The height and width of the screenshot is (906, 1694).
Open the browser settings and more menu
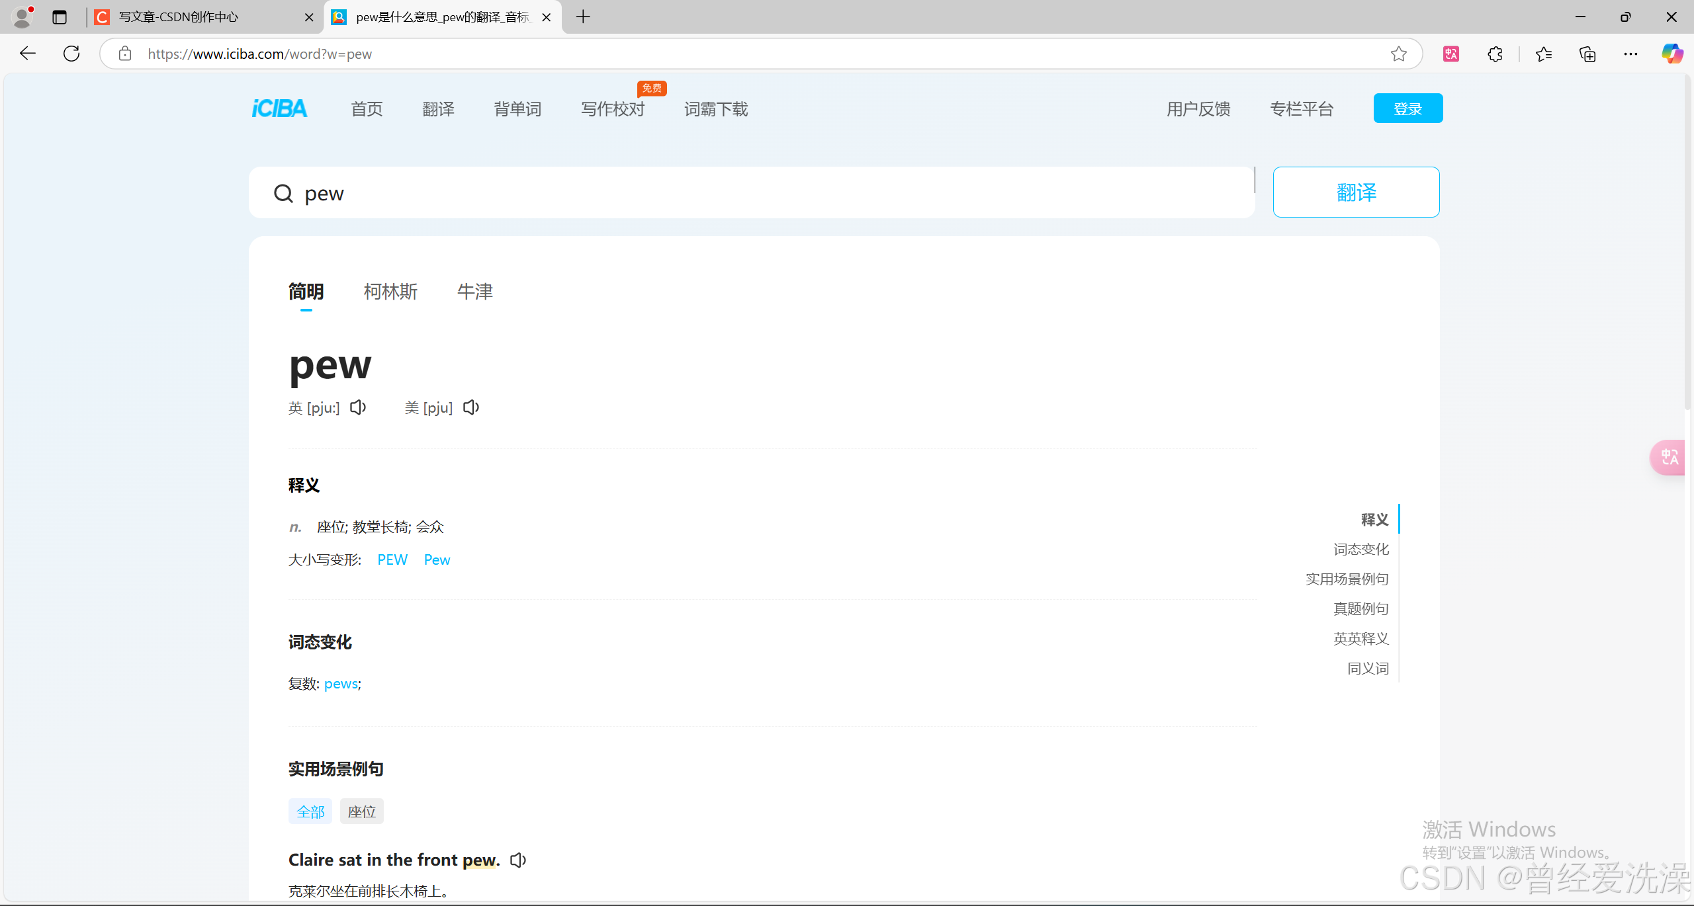(1630, 54)
